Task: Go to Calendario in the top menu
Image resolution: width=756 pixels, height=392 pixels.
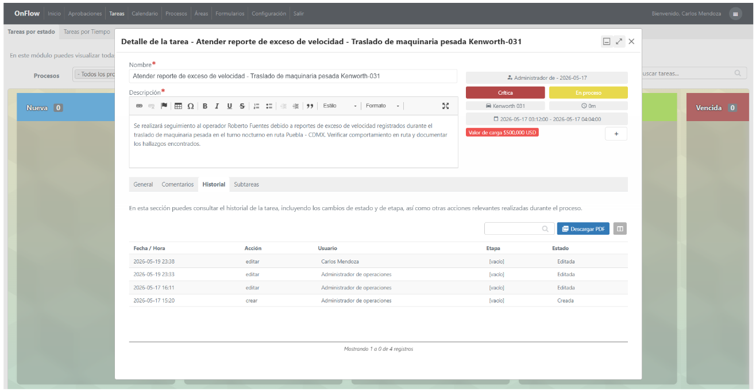Action: 145,14
